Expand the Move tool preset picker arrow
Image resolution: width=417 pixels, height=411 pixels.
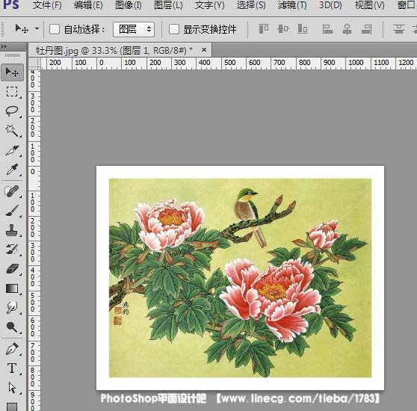(37, 28)
